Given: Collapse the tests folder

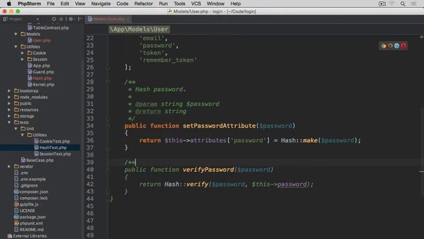Looking at the screenshot, I should [x=9, y=122].
